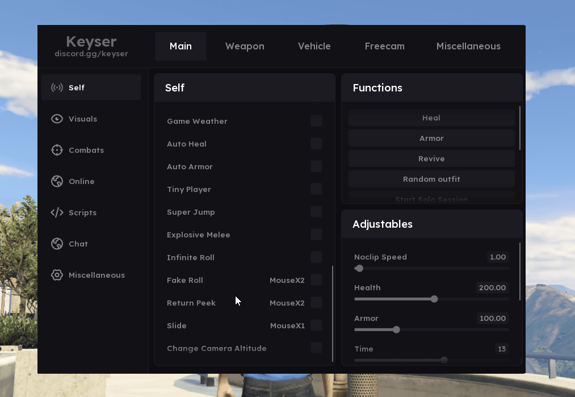575x397 pixels.
Task: Open sidebar Miscellaneous via gear icon
Action: click(57, 275)
